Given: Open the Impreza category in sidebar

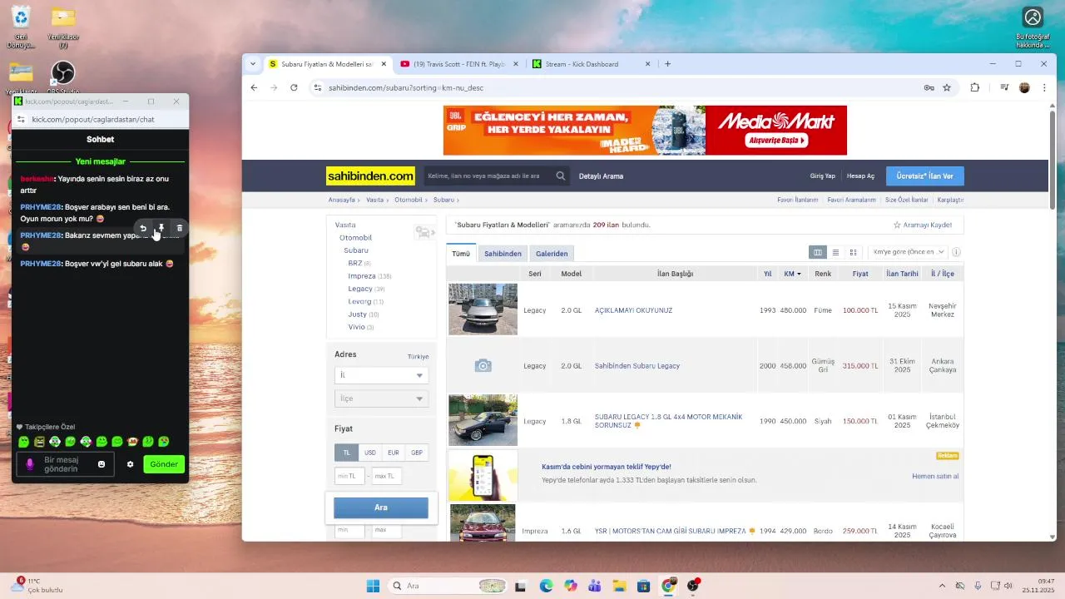Looking at the screenshot, I should pos(362,275).
